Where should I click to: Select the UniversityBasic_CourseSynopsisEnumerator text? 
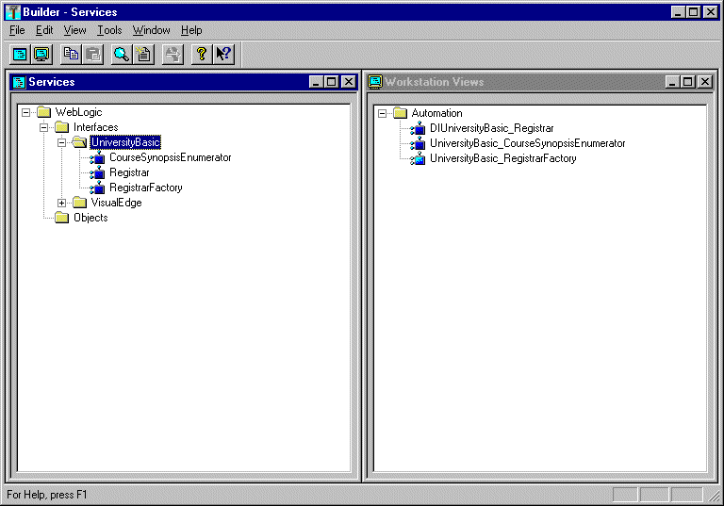click(528, 143)
